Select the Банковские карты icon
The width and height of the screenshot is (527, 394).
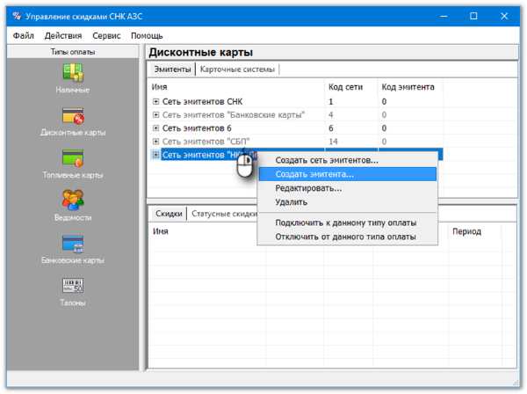(x=73, y=244)
